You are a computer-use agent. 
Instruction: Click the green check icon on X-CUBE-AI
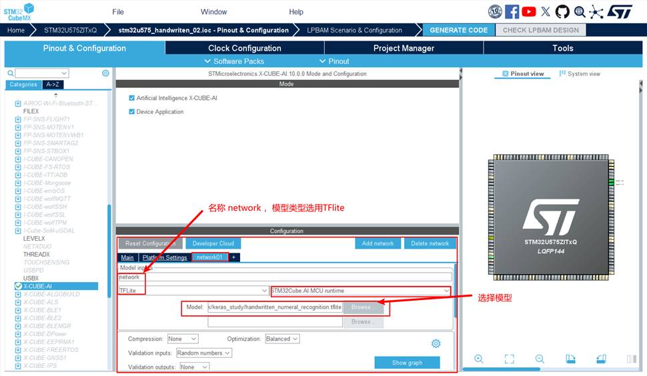[x=18, y=286]
